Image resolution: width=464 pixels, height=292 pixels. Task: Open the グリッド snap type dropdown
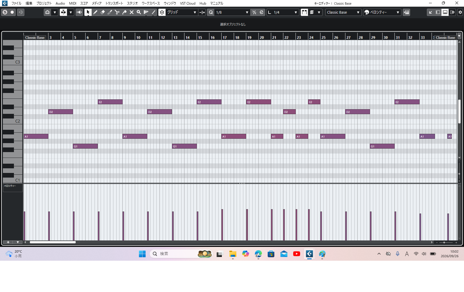(x=182, y=12)
